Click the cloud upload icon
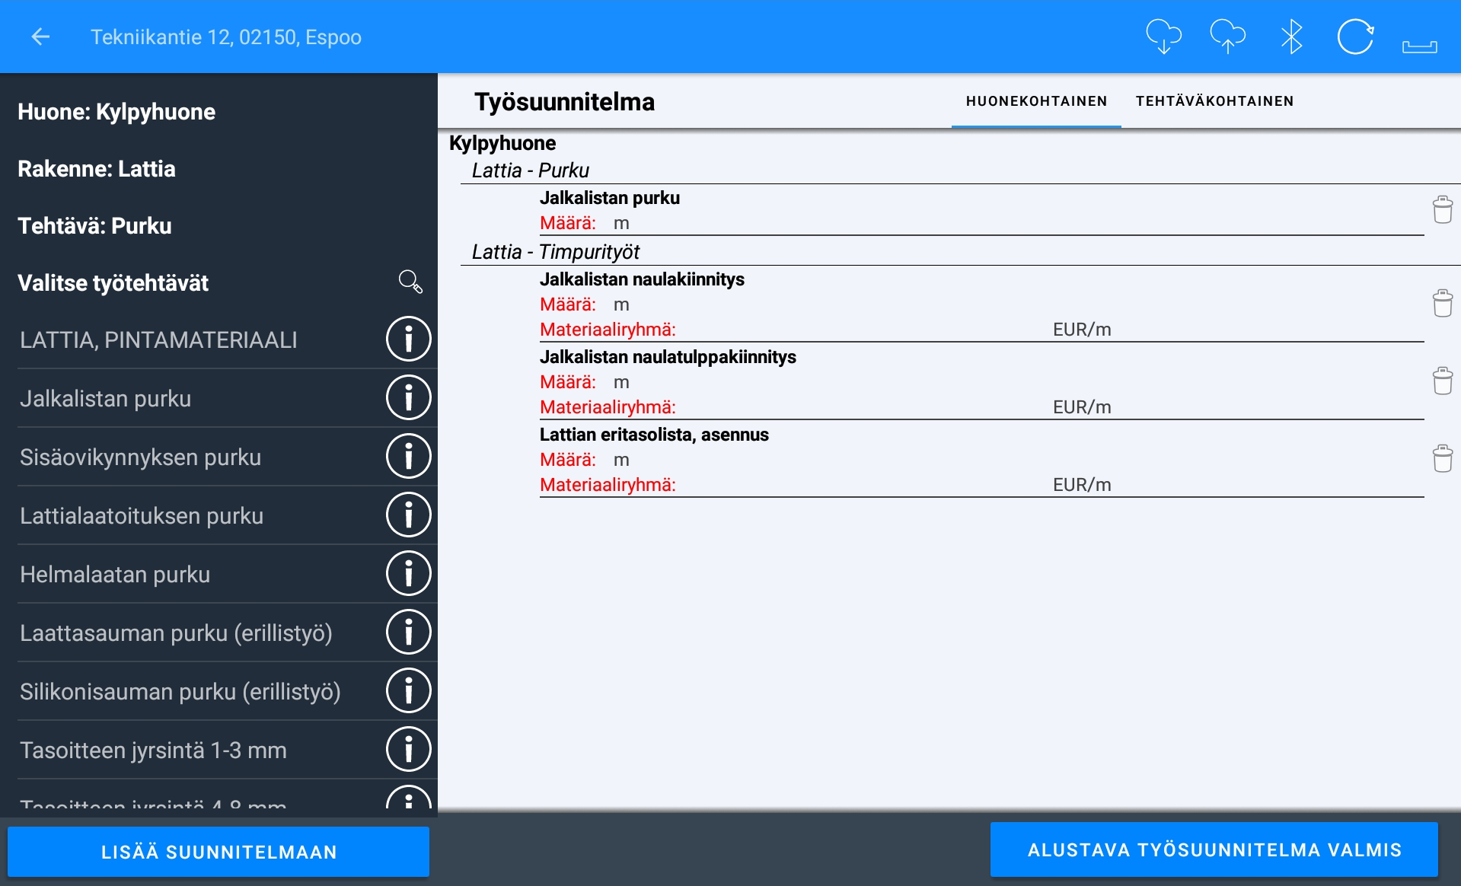The image size is (1461, 886). tap(1227, 37)
